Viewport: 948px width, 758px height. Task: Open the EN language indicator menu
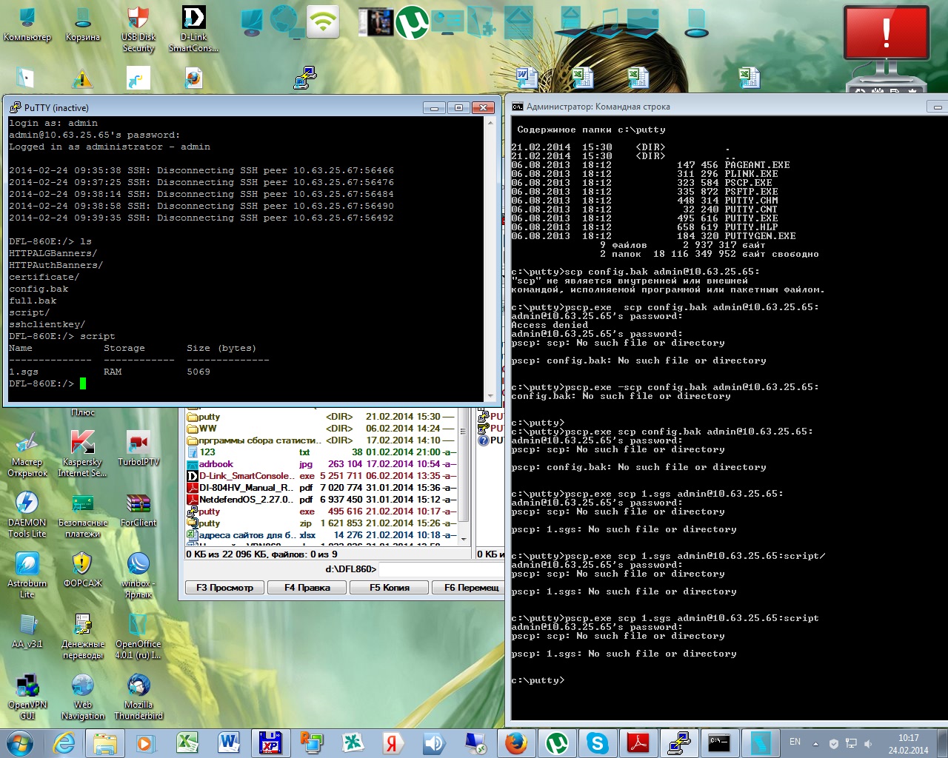pyautogui.click(x=795, y=742)
